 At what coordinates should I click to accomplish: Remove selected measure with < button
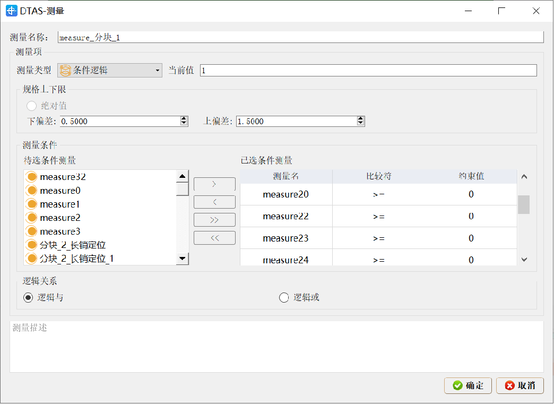(214, 202)
